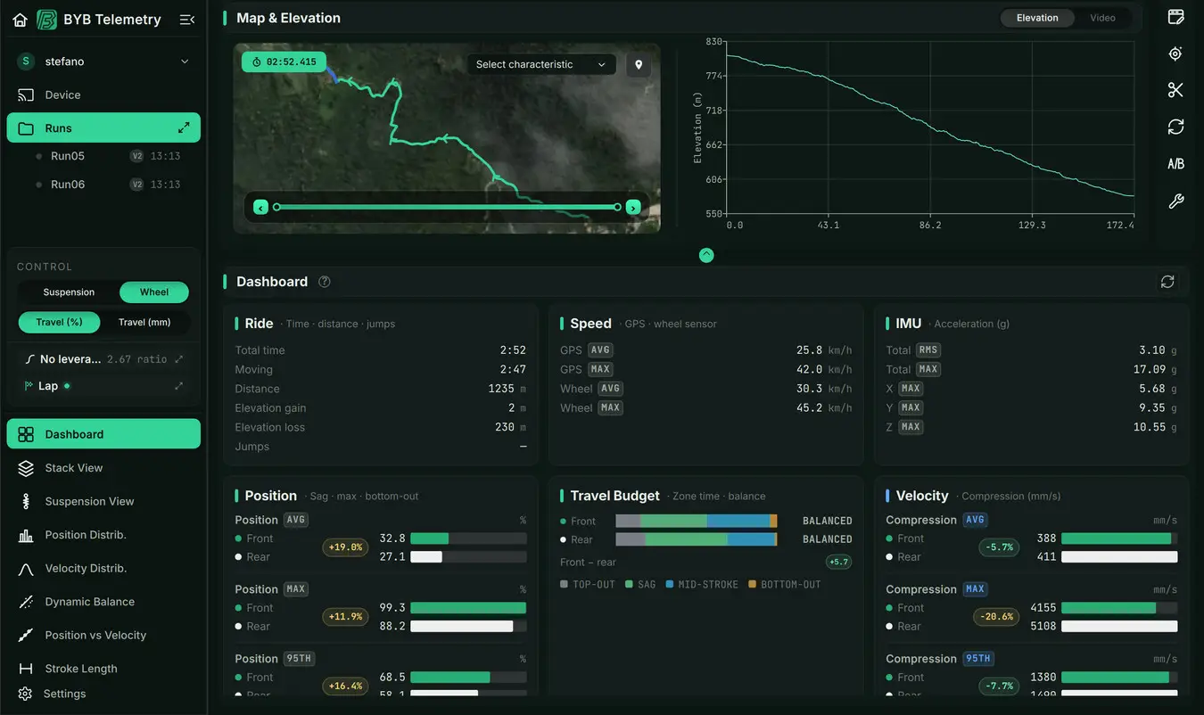Open Suspension View in sidebar
The height and width of the screenshot is (715, 1204).
tap(103, 501)
